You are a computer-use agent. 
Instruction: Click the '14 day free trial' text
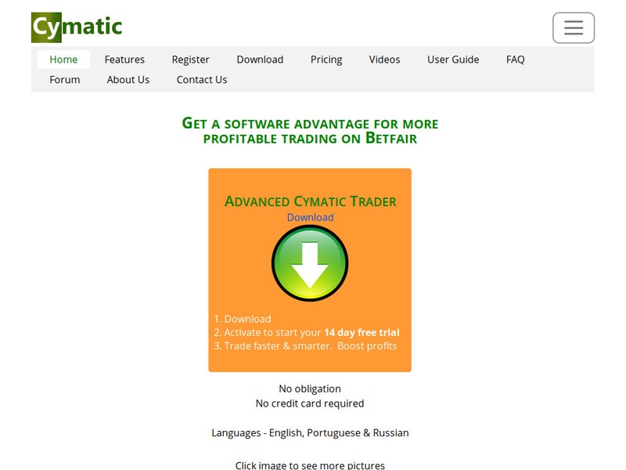[x=362, y=332]
